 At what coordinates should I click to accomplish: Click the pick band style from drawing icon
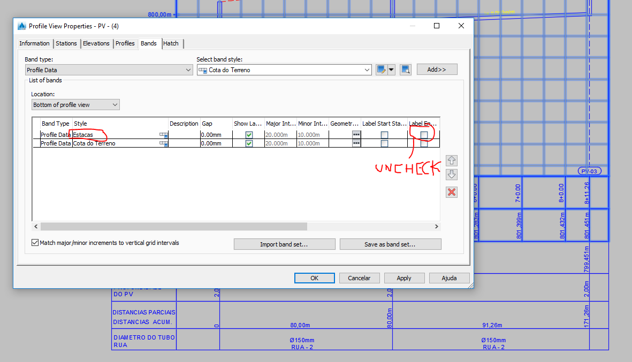point(405,69)
